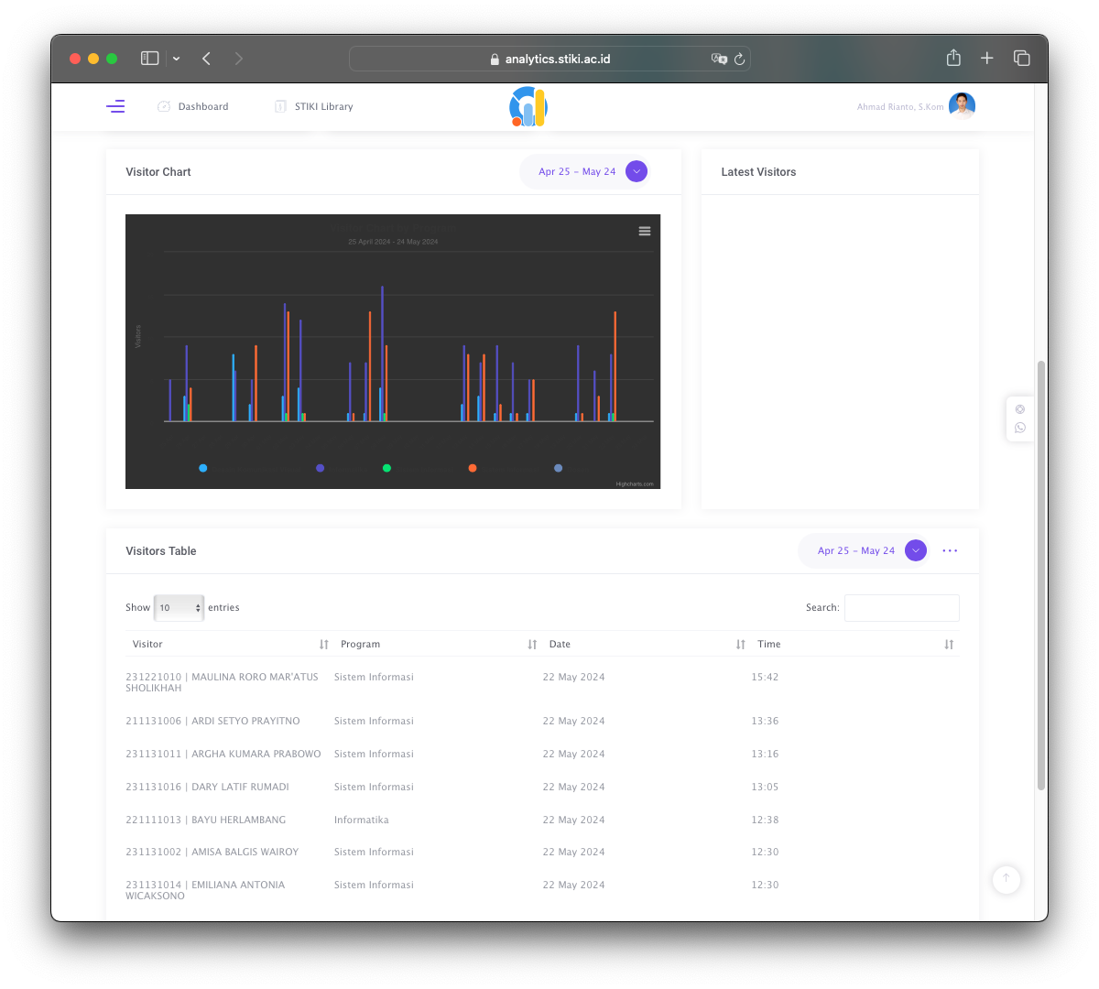Expand the Visitor Chart date range dropdown

point(637,171)
